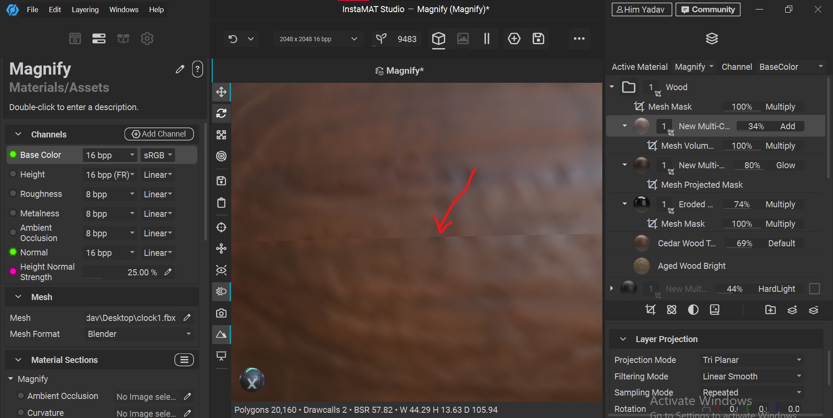Open the Layering menu
Image resolution: width=833 pixels, height=418 pixels.
(x=85, y=10)
